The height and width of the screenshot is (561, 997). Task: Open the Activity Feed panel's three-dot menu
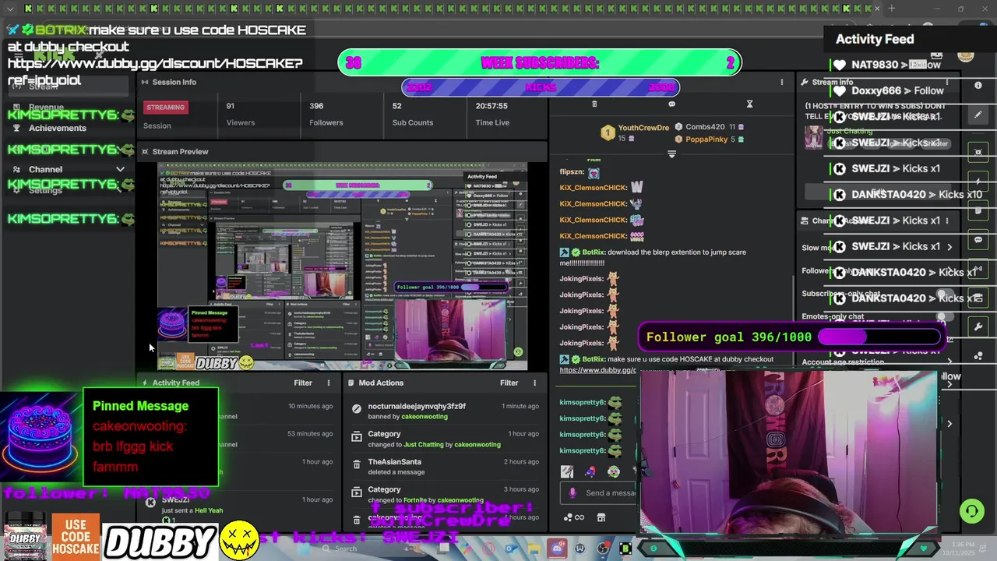[328, 383]
